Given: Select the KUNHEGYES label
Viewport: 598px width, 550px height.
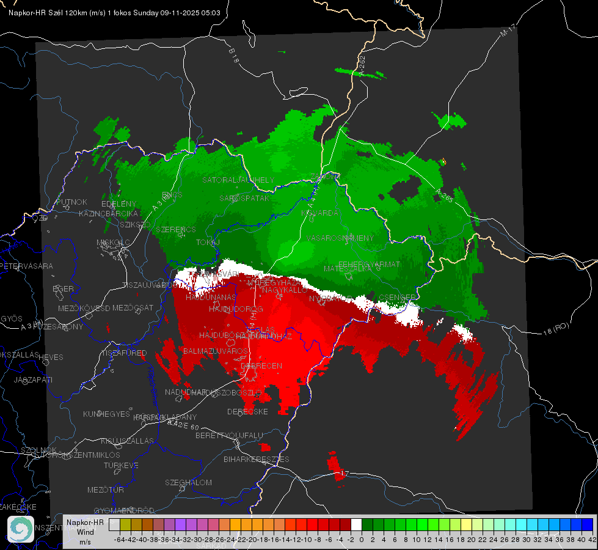Looking at the screenshot, I should tap(107, 414).
